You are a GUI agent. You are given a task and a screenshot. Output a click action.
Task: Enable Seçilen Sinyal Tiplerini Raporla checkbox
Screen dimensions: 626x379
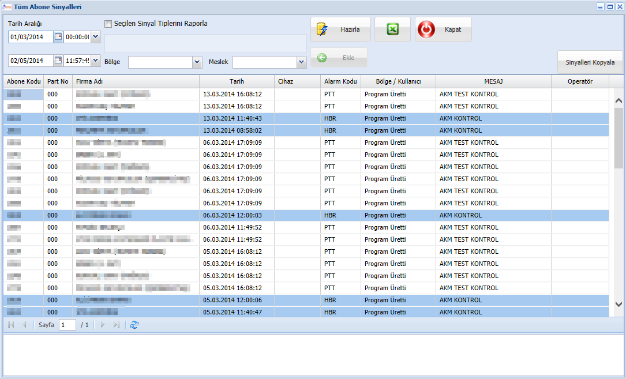[x=108, y=24]
